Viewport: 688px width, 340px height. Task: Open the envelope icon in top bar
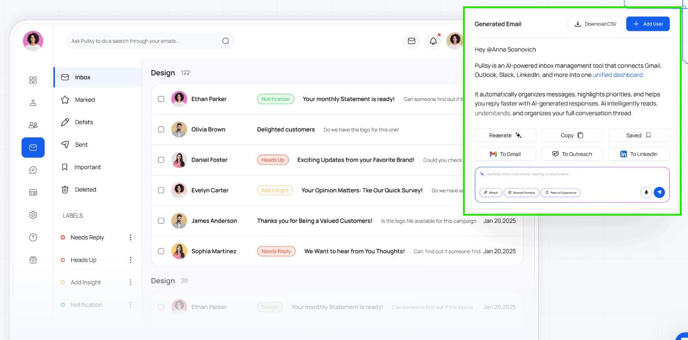(412, 41)
